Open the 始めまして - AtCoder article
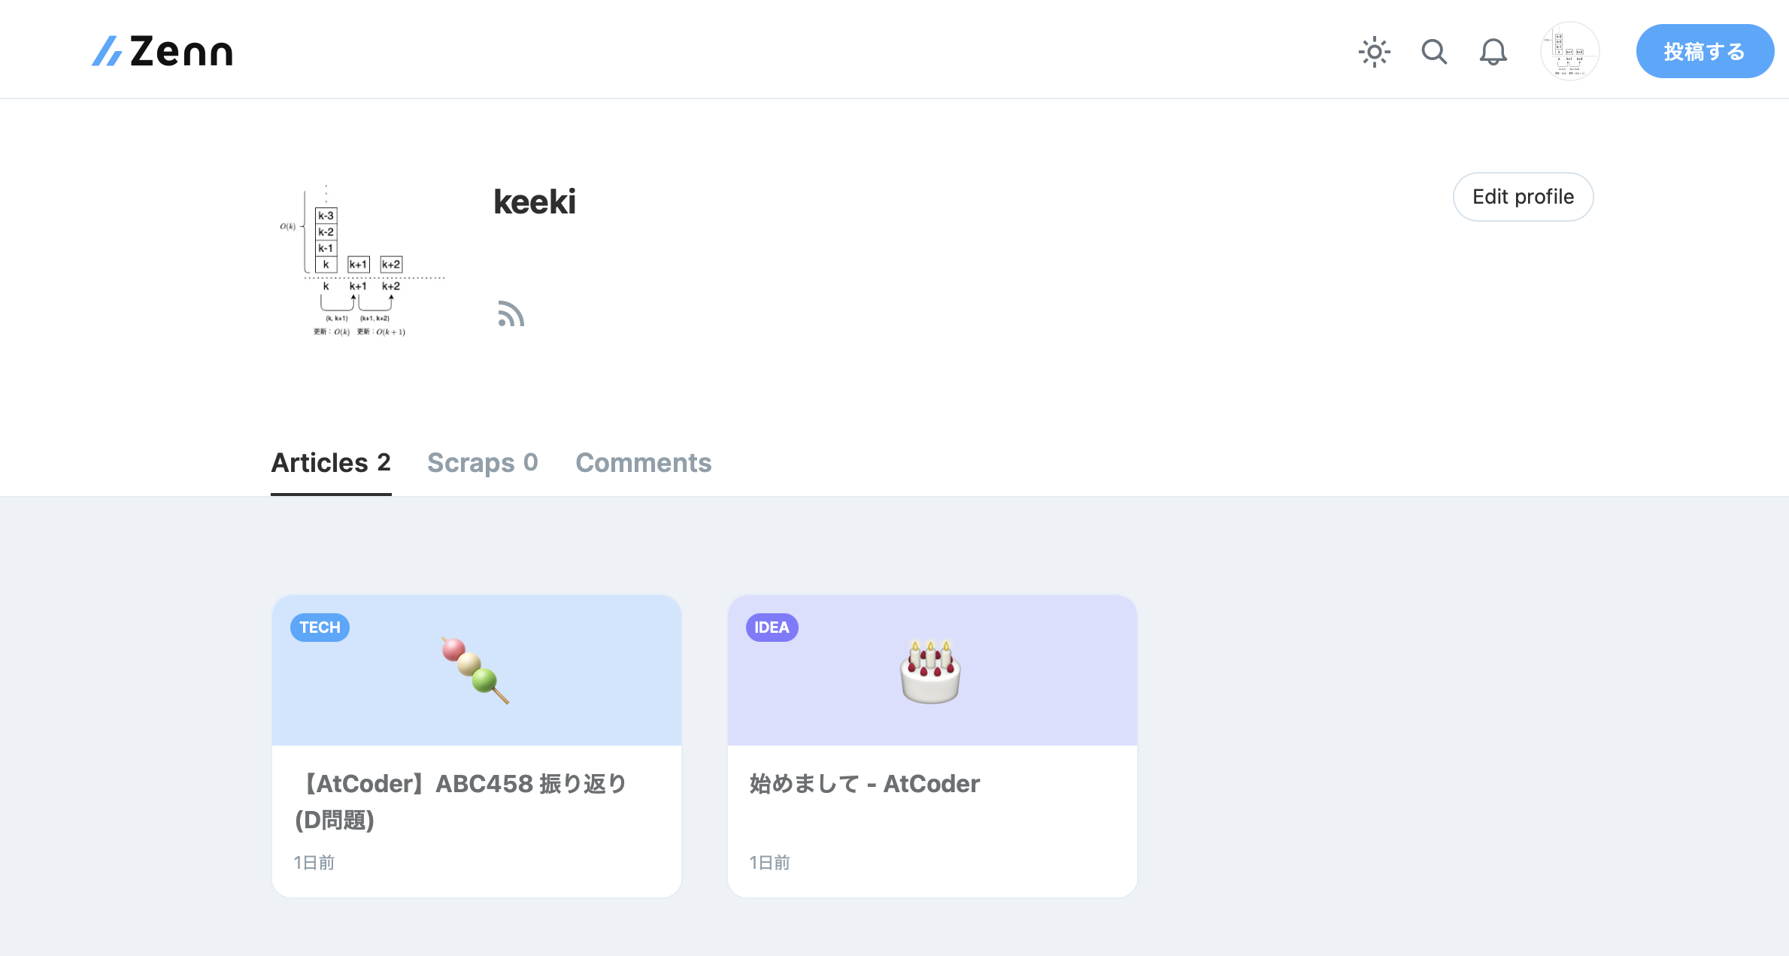The width and height of the screenshot is (1789, 956). (865, 784)
